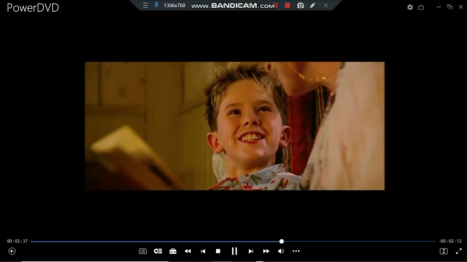Enter full screen mode

pos(459,251)
